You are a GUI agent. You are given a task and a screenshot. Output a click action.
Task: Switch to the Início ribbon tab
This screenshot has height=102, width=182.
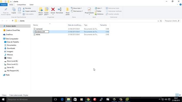click(x=11, y=5)
